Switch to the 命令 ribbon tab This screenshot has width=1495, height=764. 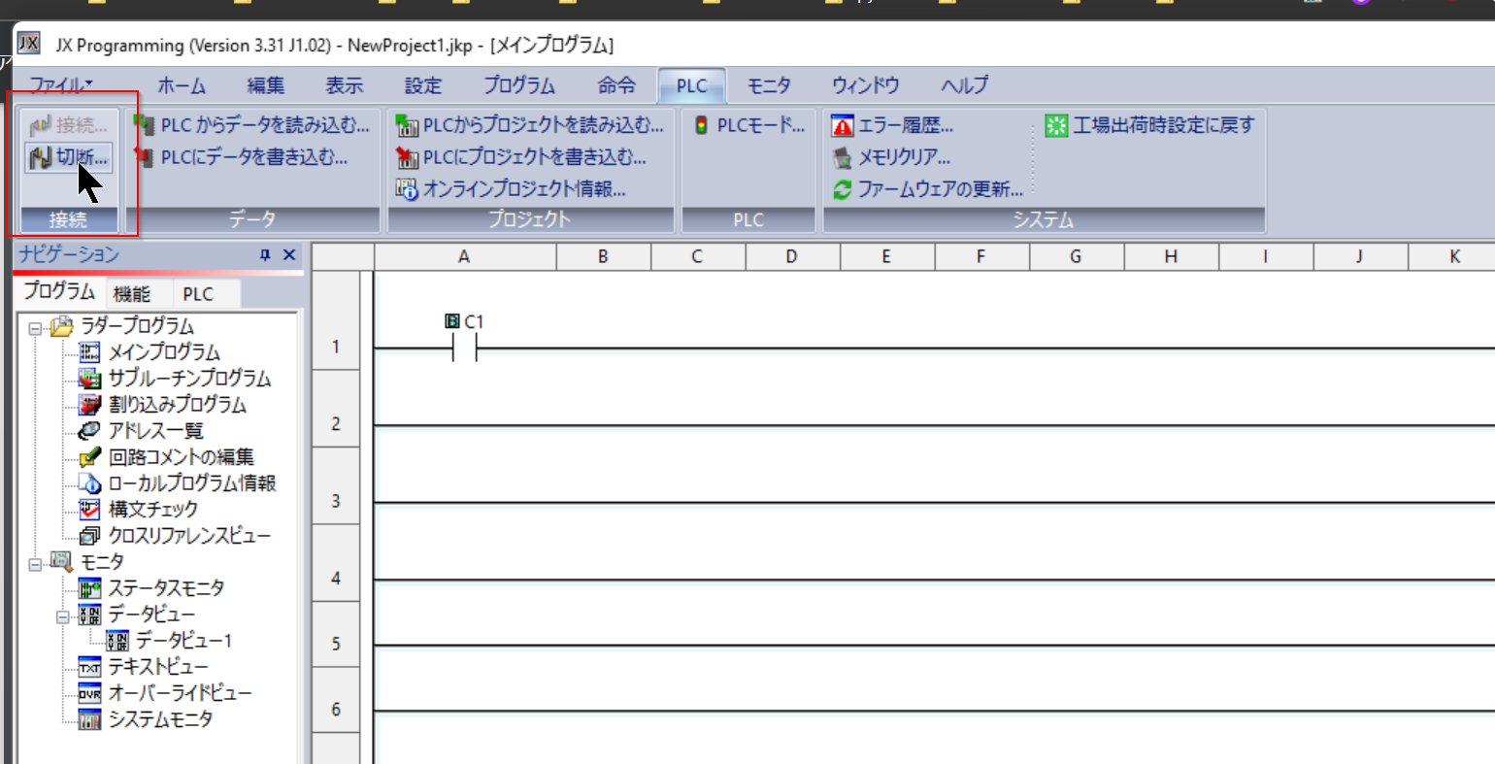(x=615, y=85)
